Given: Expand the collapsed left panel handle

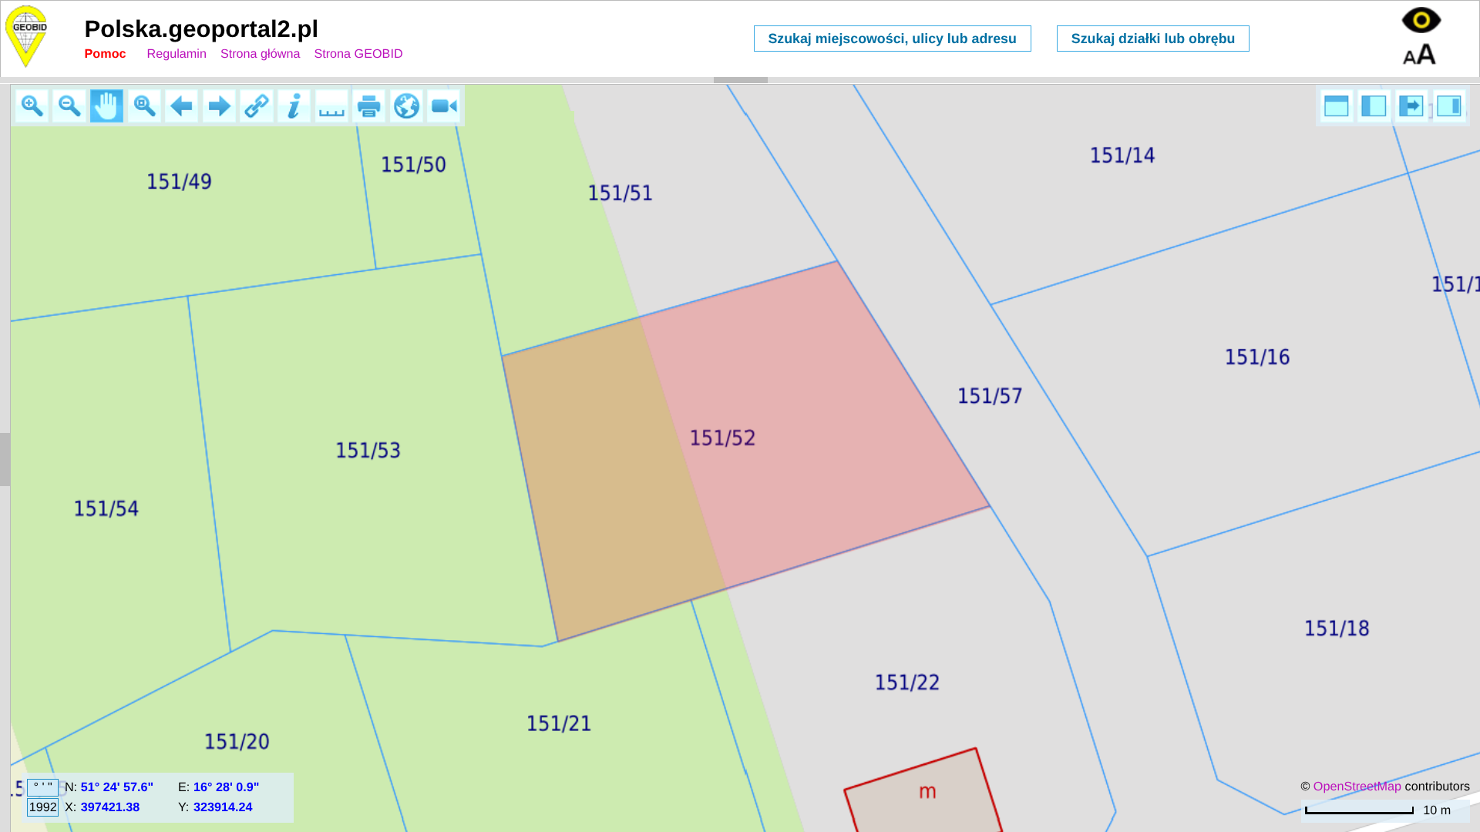Looking at the screenshot, I should pyautogui.click(x=5, y=459).
